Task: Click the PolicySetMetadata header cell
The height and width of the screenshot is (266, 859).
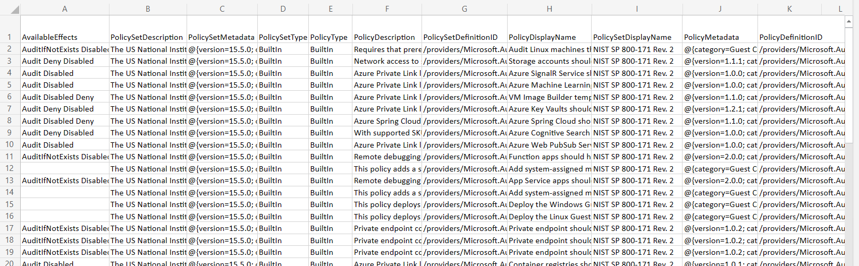Action: (x=222, y=29)
